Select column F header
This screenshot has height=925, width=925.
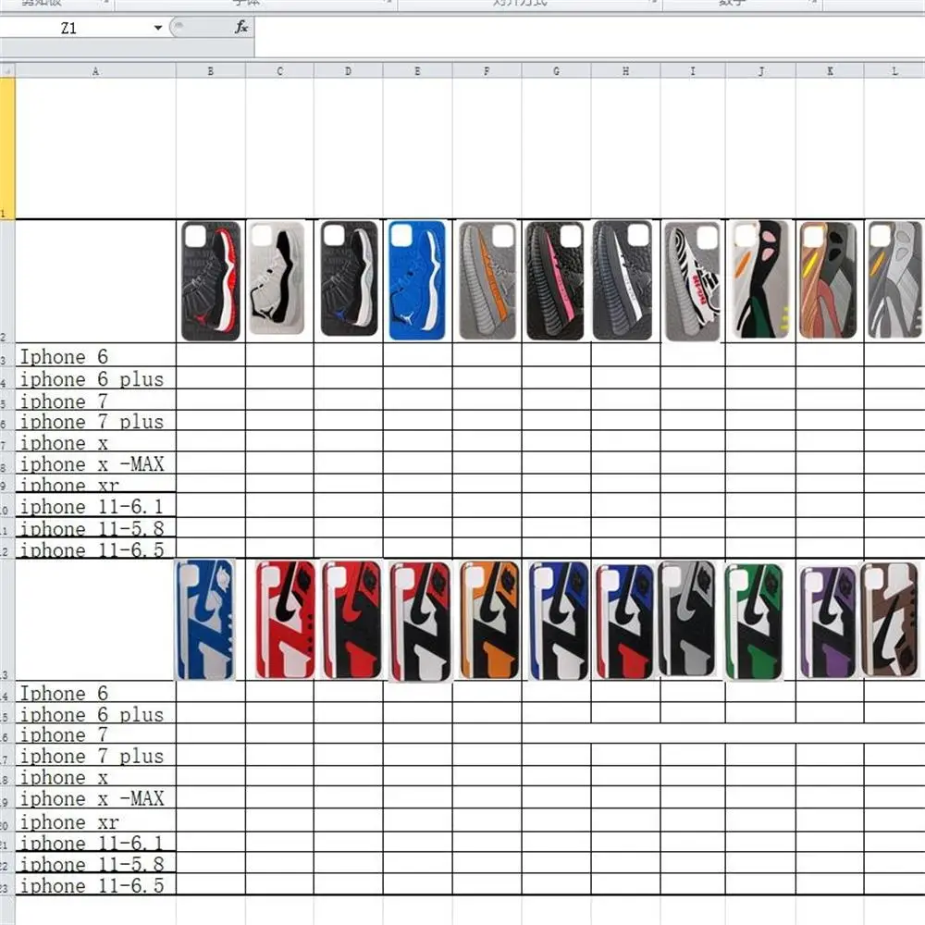(487, 70)
